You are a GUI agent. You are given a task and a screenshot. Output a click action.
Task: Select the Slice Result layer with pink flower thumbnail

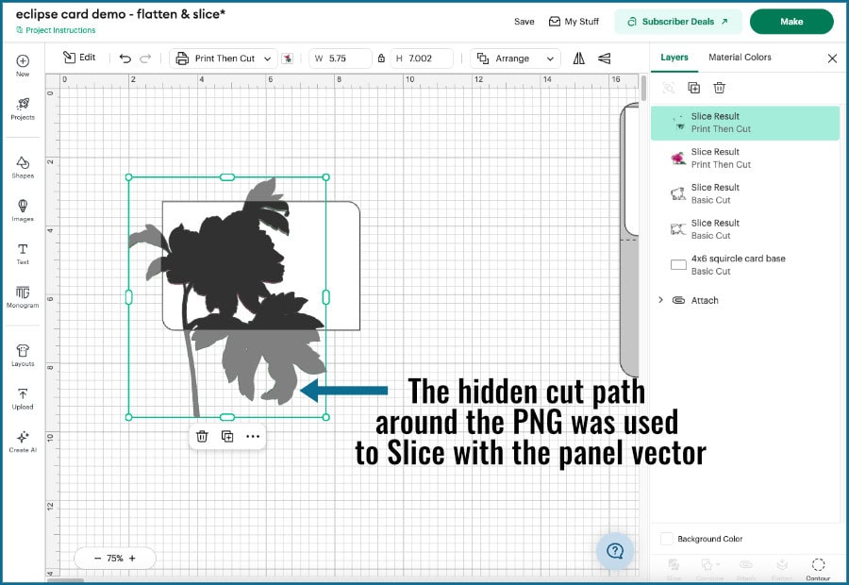tap(745, 159)
